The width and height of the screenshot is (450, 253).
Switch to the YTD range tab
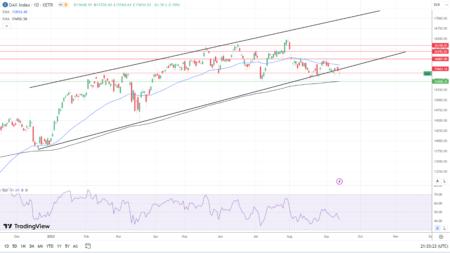coord(50,246)
